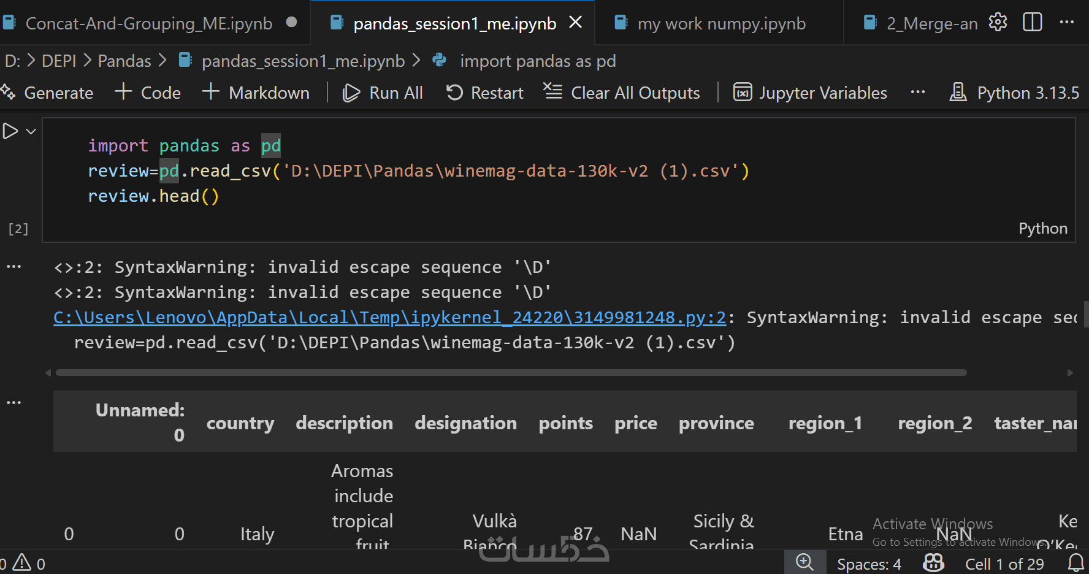Viewport: 1089px width, 574px height.
Task: Open the ipykernel temp file link
Action: click(x=389, y=318)
